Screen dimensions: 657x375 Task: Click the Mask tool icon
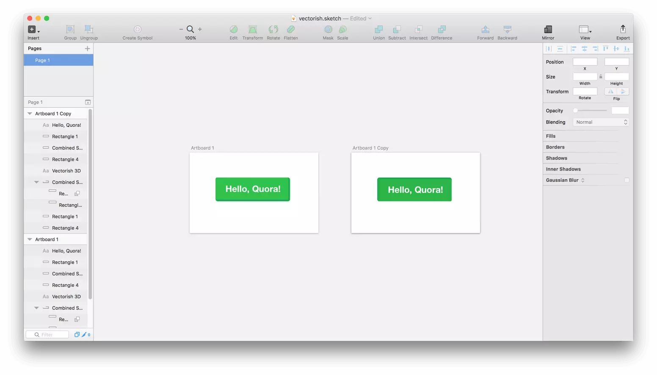tap(328, 29)
